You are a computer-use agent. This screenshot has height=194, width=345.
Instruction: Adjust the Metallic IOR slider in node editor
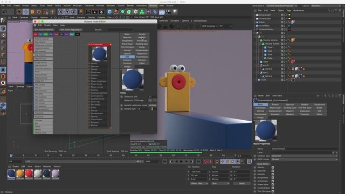(x=152, y=109)
